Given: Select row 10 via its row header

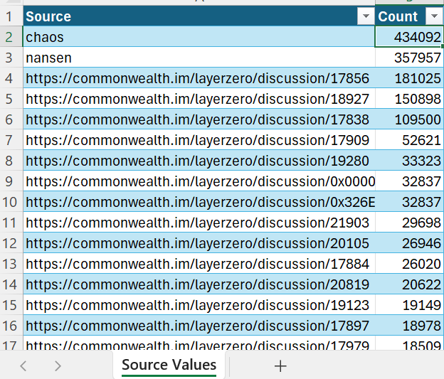Looking at the screenshot, I should [11, 202].
